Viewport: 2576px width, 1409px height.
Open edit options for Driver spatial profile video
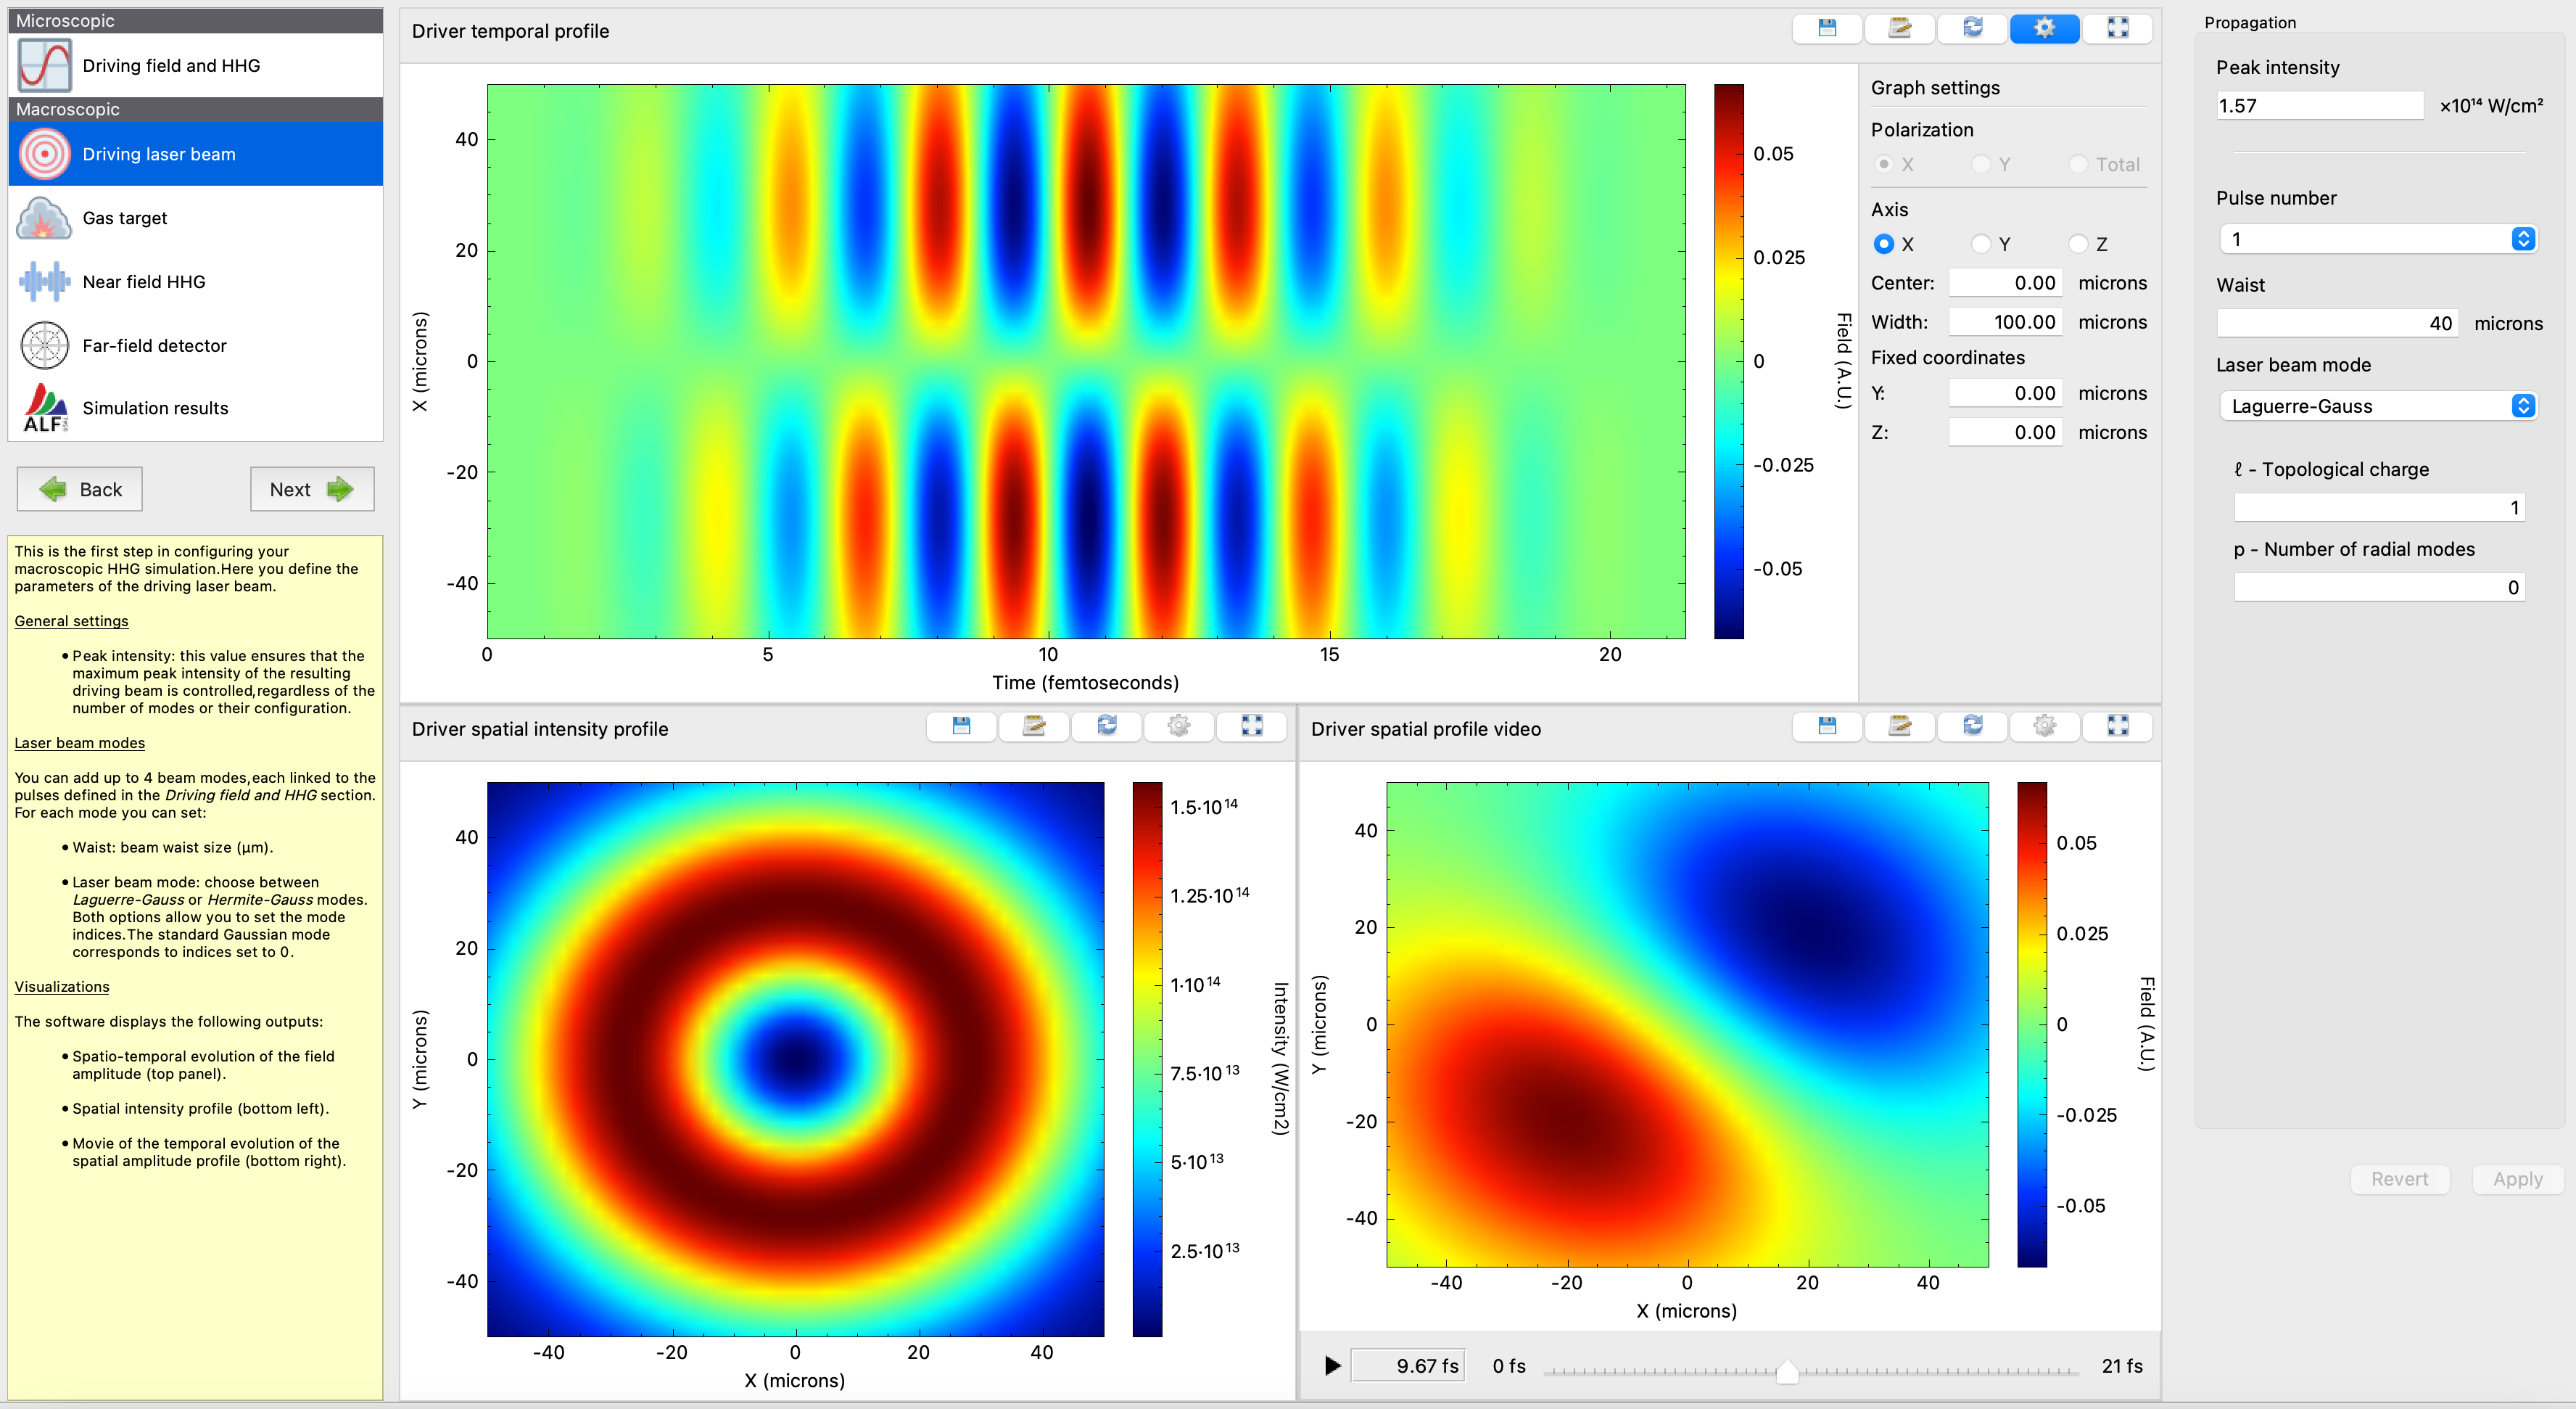[1899, 728]
